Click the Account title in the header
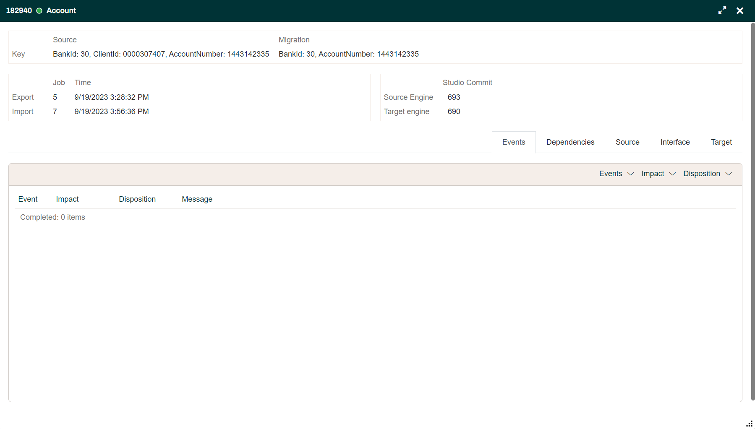This screenshot has height=429, width=755. [61, 10]
